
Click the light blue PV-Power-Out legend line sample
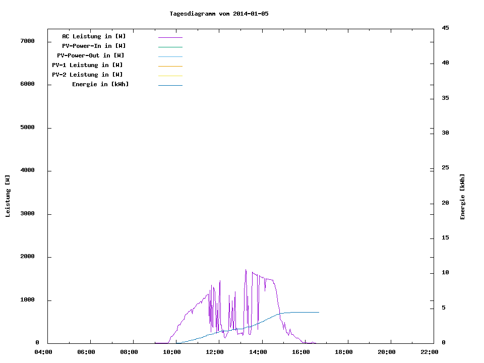[x=170, y=56]
